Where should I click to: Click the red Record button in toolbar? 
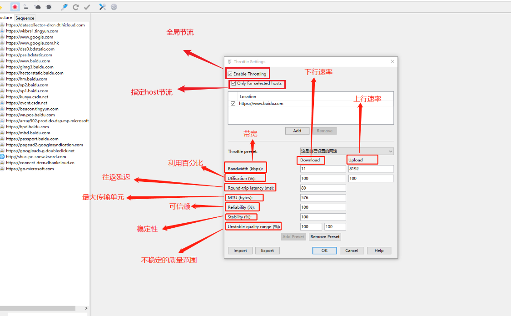pos(15,7)
